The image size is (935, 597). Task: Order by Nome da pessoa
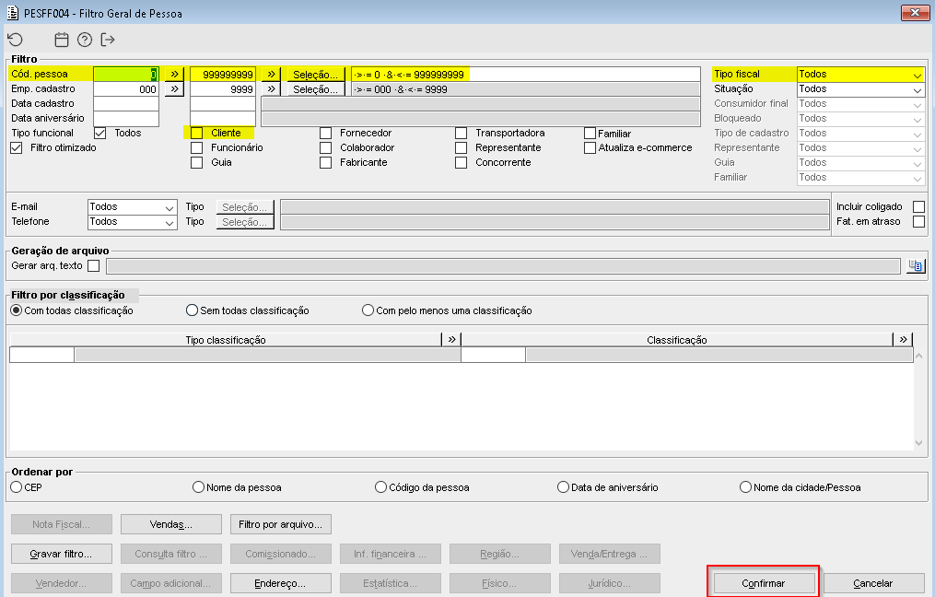click(x=199, y=487)
